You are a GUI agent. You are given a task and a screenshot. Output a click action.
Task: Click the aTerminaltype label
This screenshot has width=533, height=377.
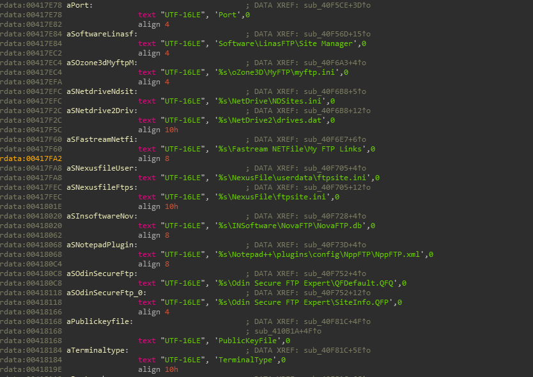point(97,350)
